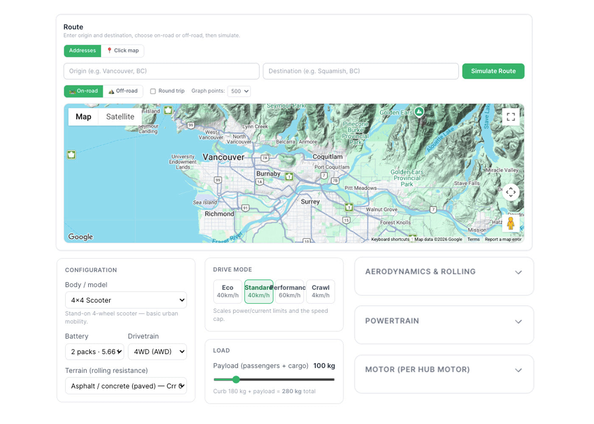Switch routing to Off-road mode
594x424 pixels.
click(x=123, y=91)
